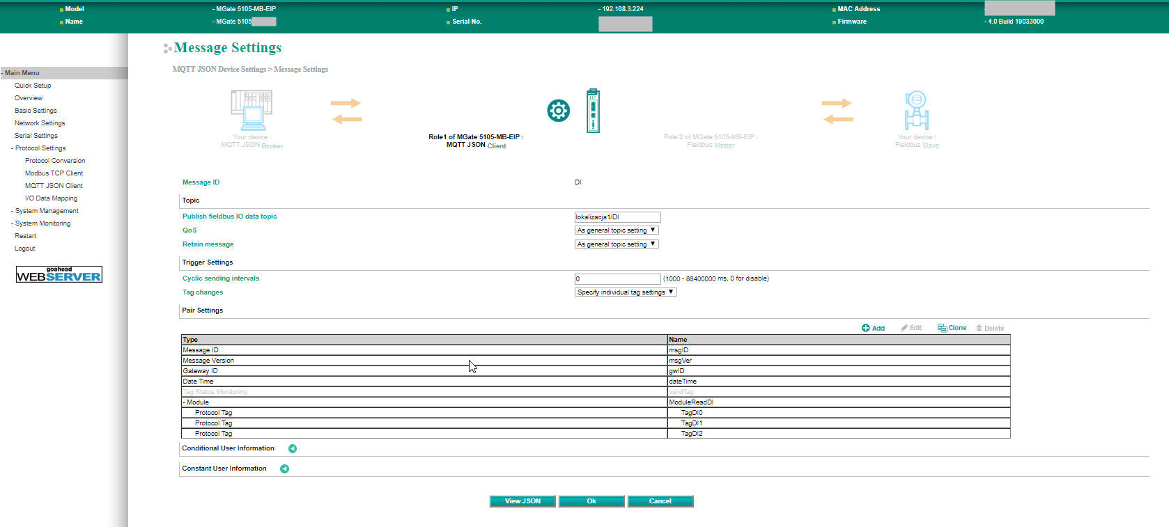Open the Tag changes dropdown
The image size is (1169, 527).
point(626,292)
